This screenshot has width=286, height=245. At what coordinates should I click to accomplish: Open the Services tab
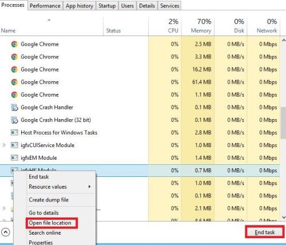coord(170,6)
